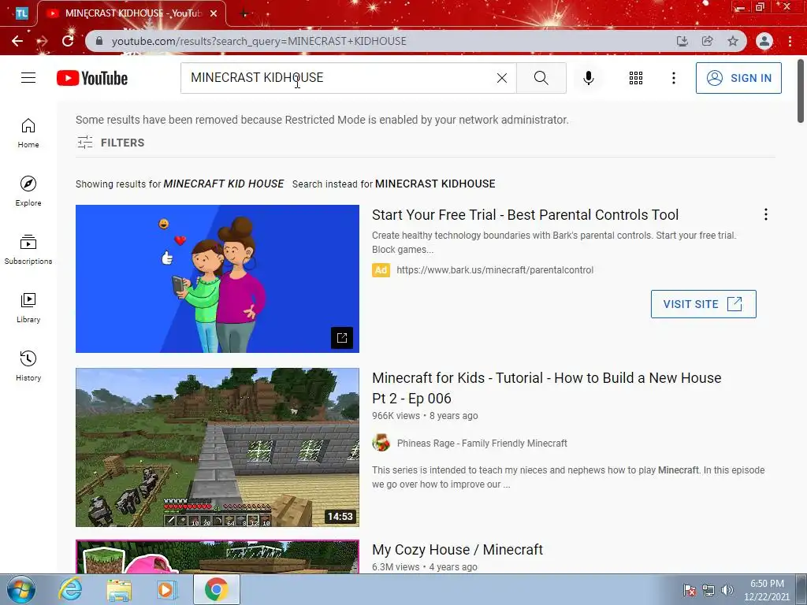Open the Phineas Rage channel name
This screenshot has height=605, width=807.
pos(482,443)
